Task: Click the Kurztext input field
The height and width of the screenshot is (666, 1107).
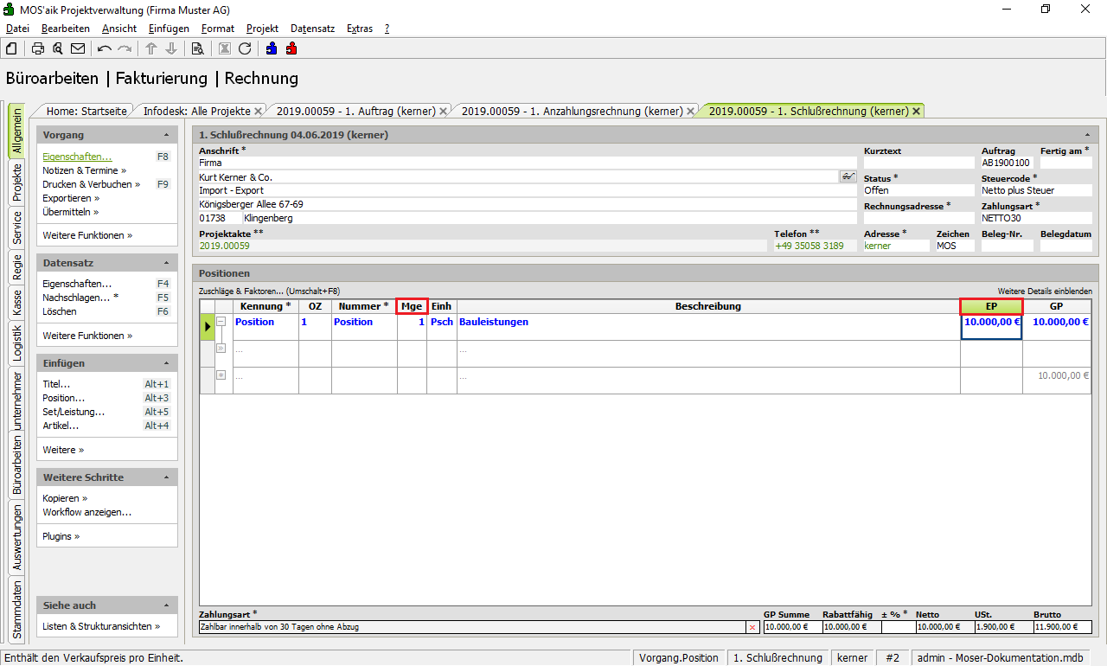Action: pos(918,163)
